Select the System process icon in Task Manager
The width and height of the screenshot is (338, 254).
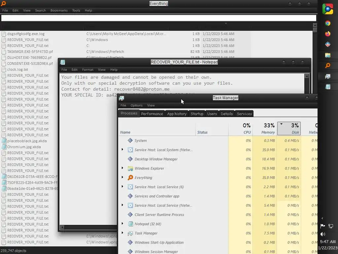point(130,141)
